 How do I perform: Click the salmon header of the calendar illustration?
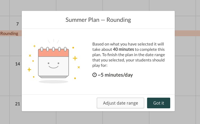(53, 53)
